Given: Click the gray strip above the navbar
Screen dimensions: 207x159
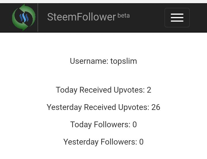Looking at the screenshot, I should 103,1.
